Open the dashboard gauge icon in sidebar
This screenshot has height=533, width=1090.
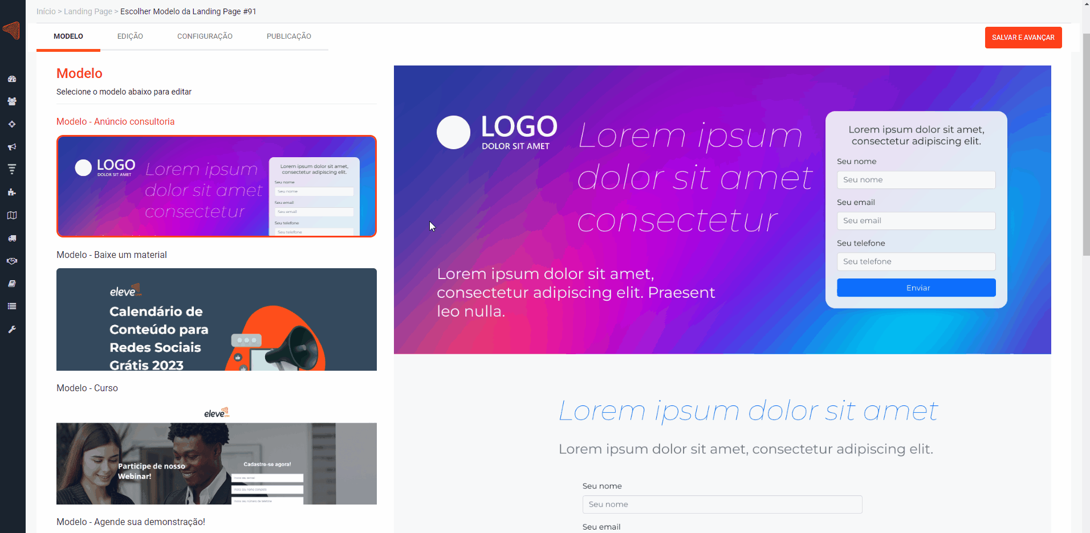(12, 79)
